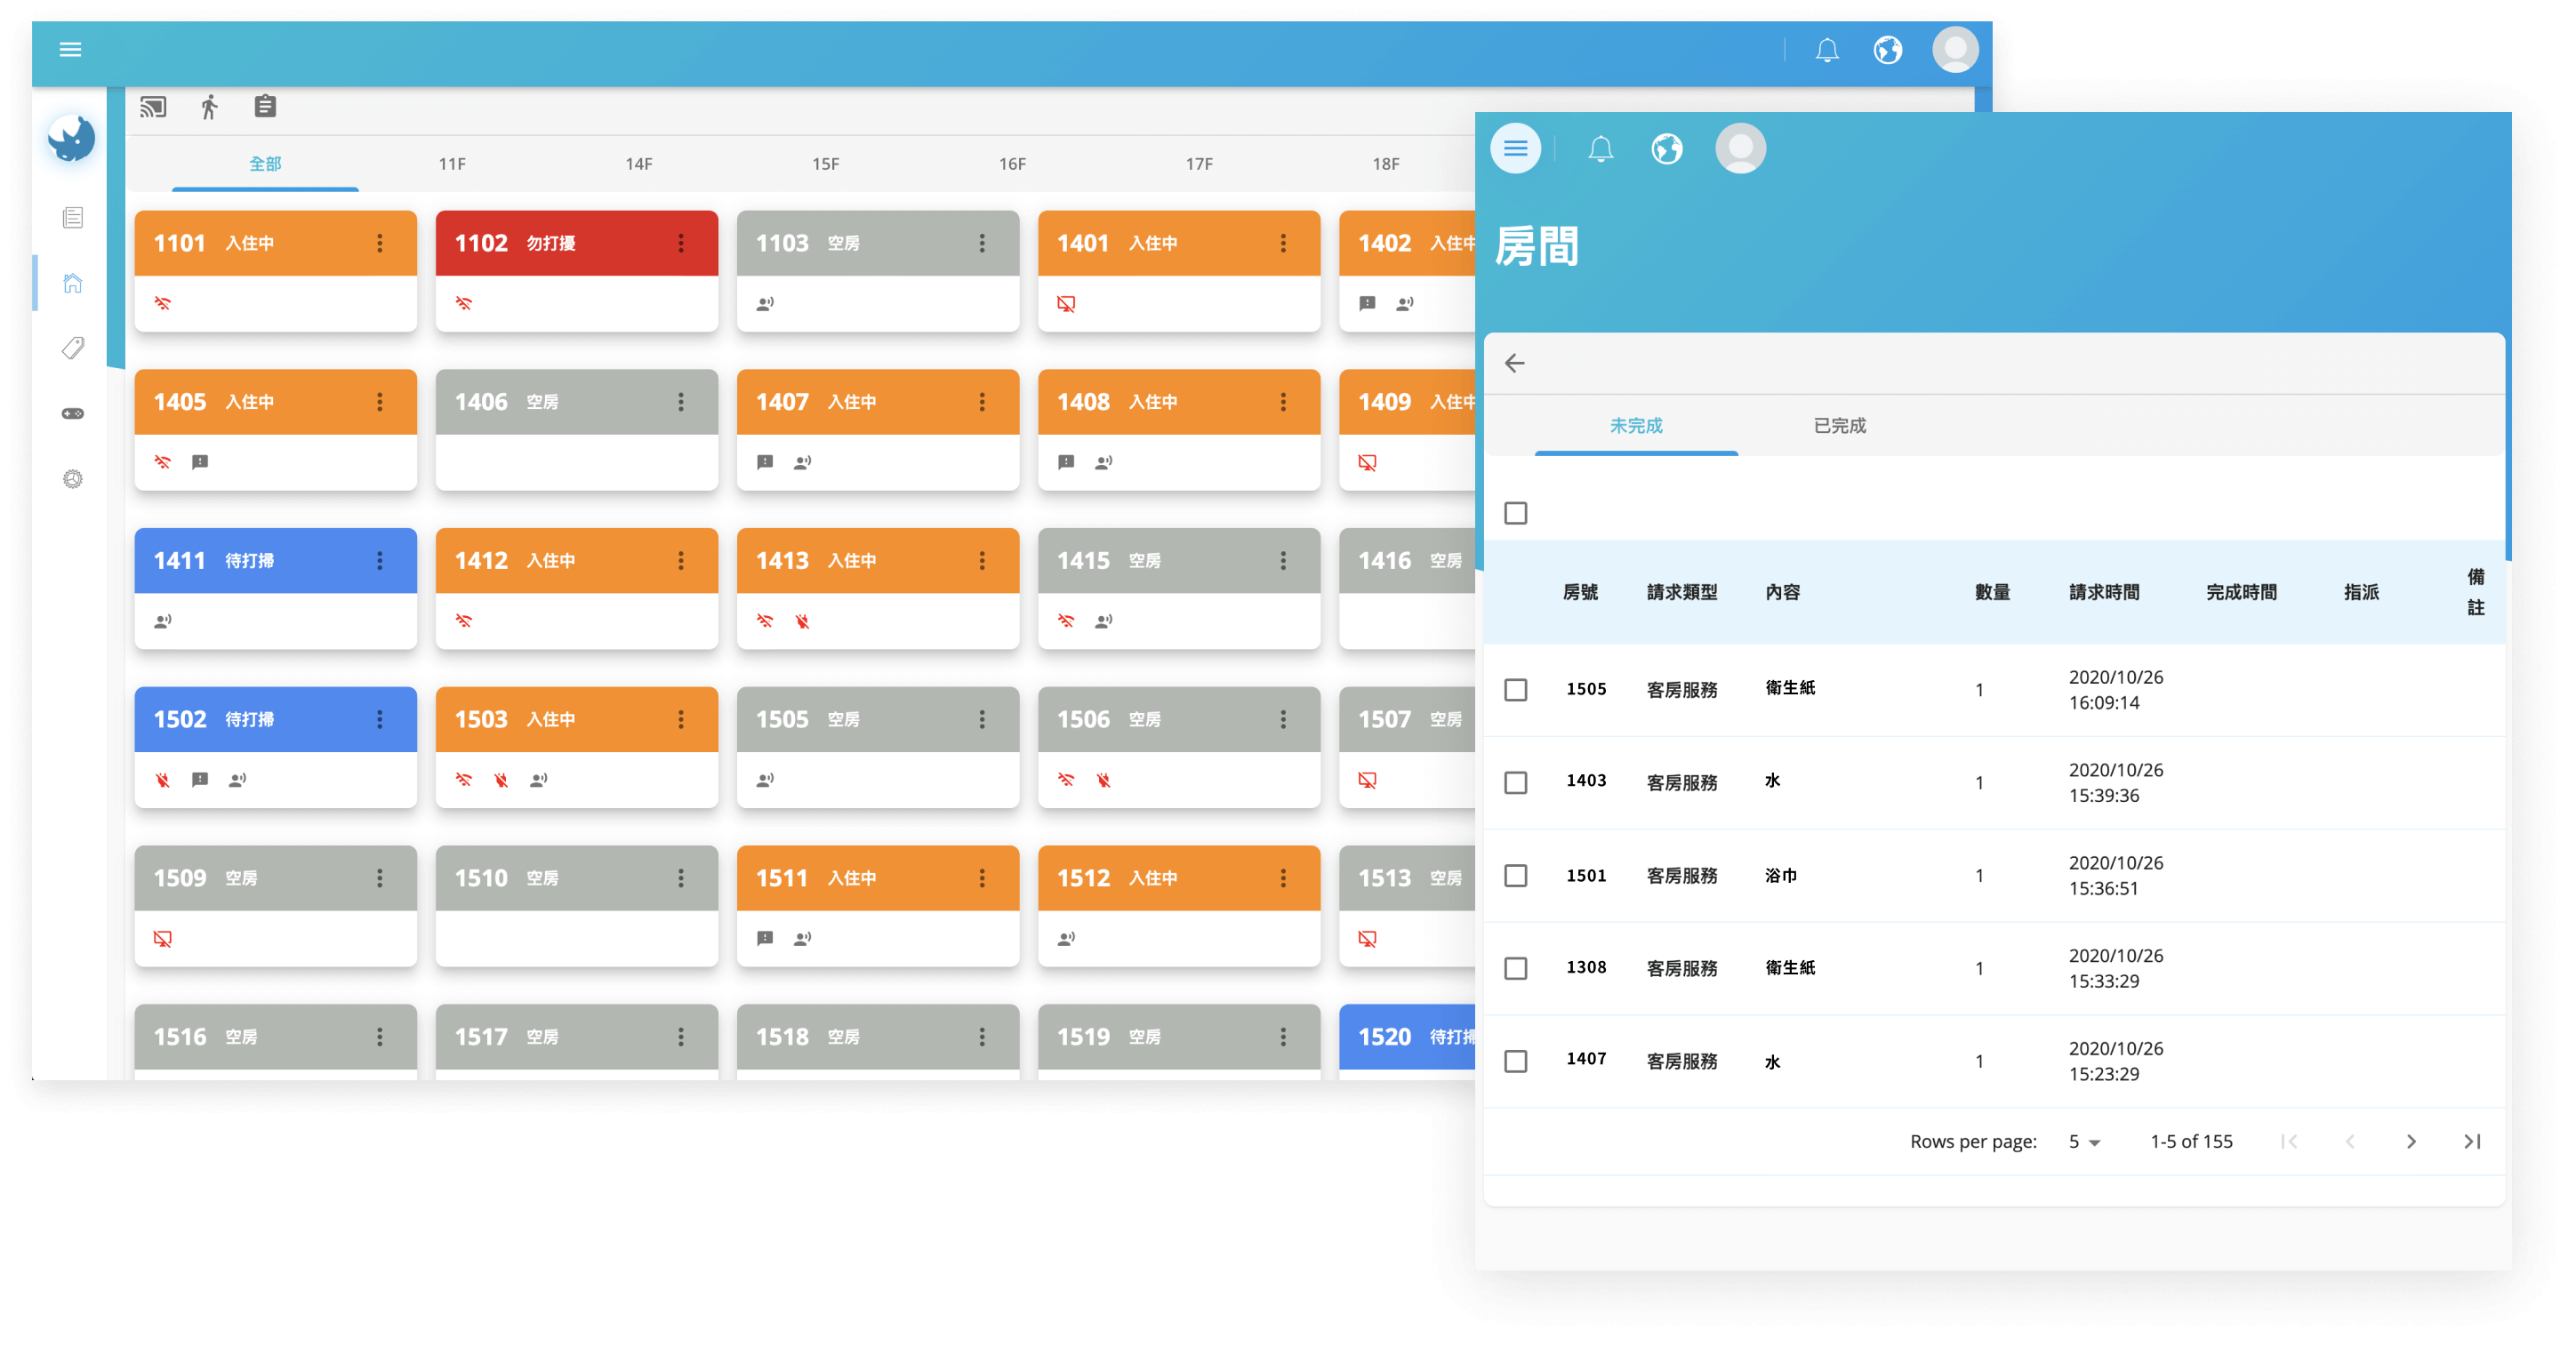Click voice icon on room 1103 card
Viewport: 2576px width, 1346px height.
tap(765, 303)
